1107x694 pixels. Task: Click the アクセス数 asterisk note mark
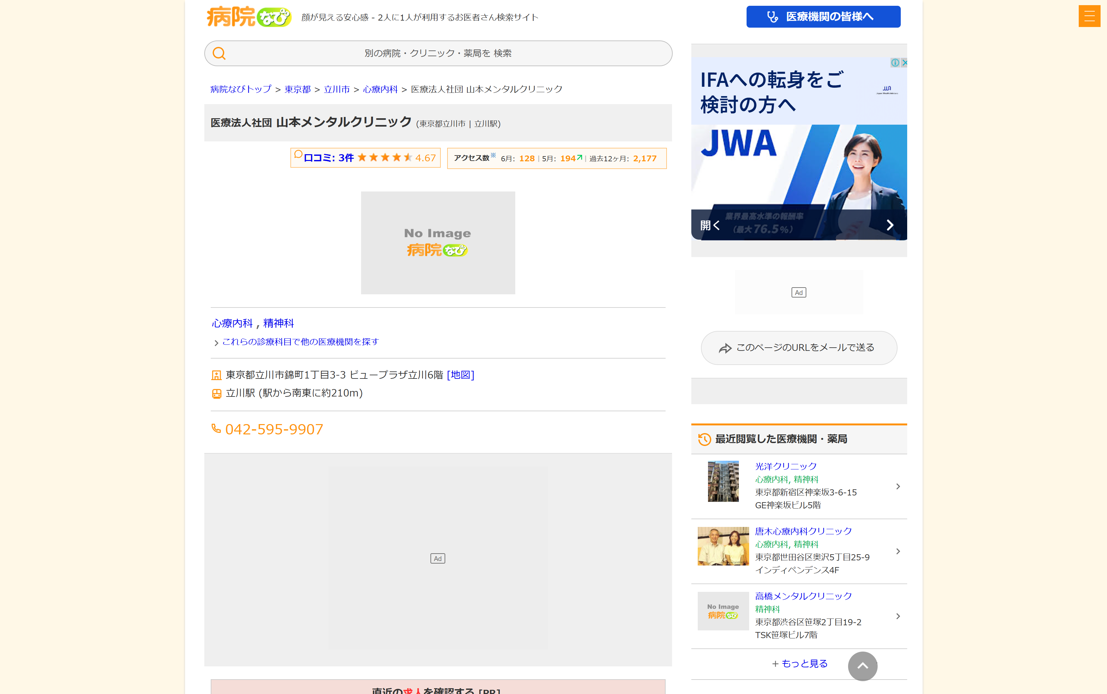(x=493, y=155)
